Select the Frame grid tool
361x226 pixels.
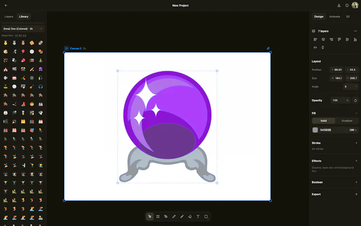click(x=158, y=217)
